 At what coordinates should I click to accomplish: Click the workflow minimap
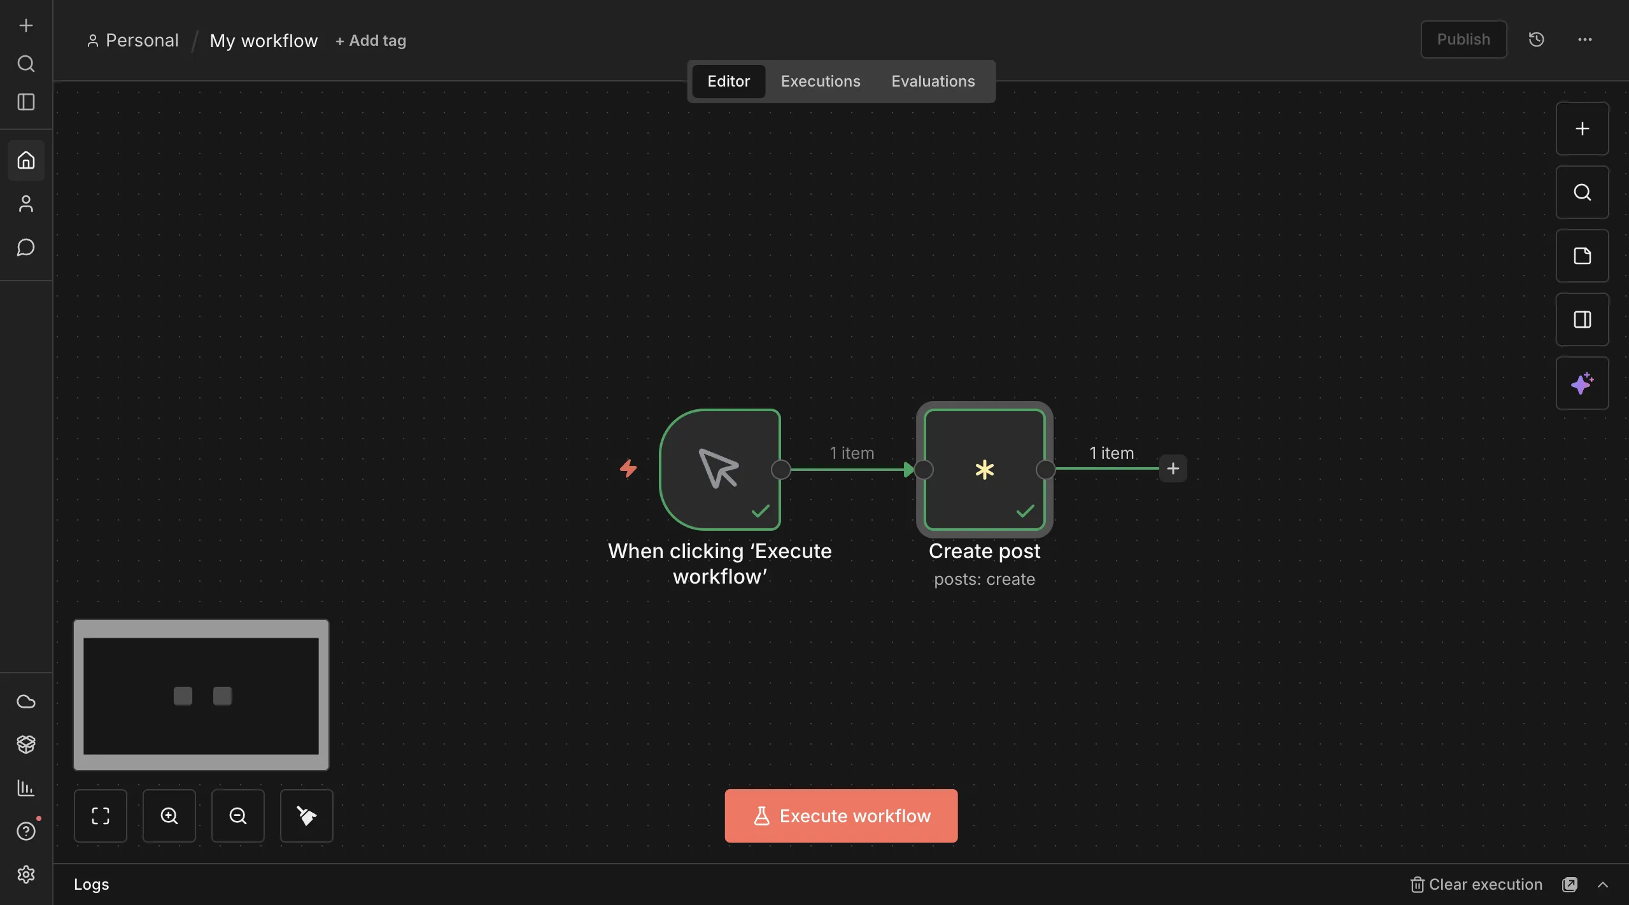201,694
